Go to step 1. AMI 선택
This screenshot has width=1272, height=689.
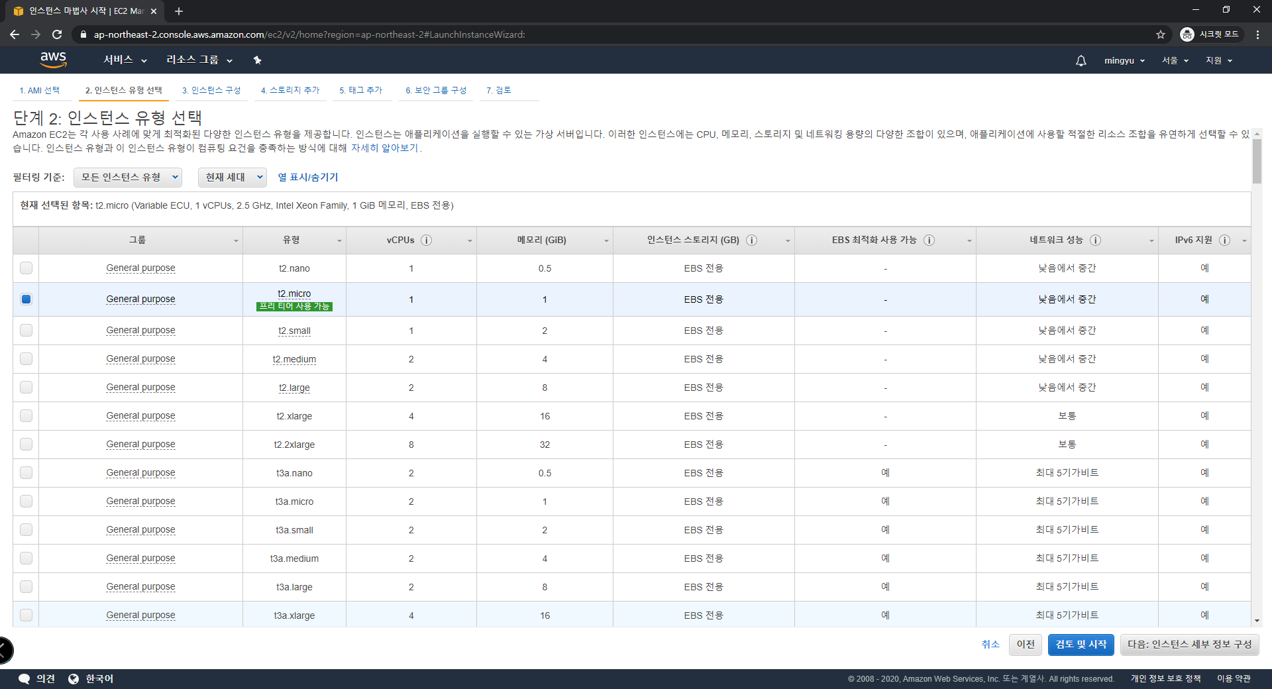(x=40, y=90)
